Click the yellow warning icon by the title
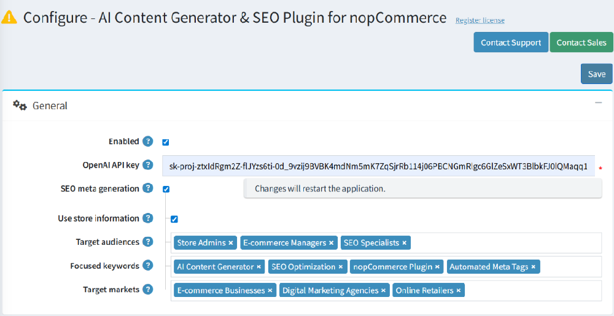Viewport: 614px width, 316px height. (x=9, y=18)
